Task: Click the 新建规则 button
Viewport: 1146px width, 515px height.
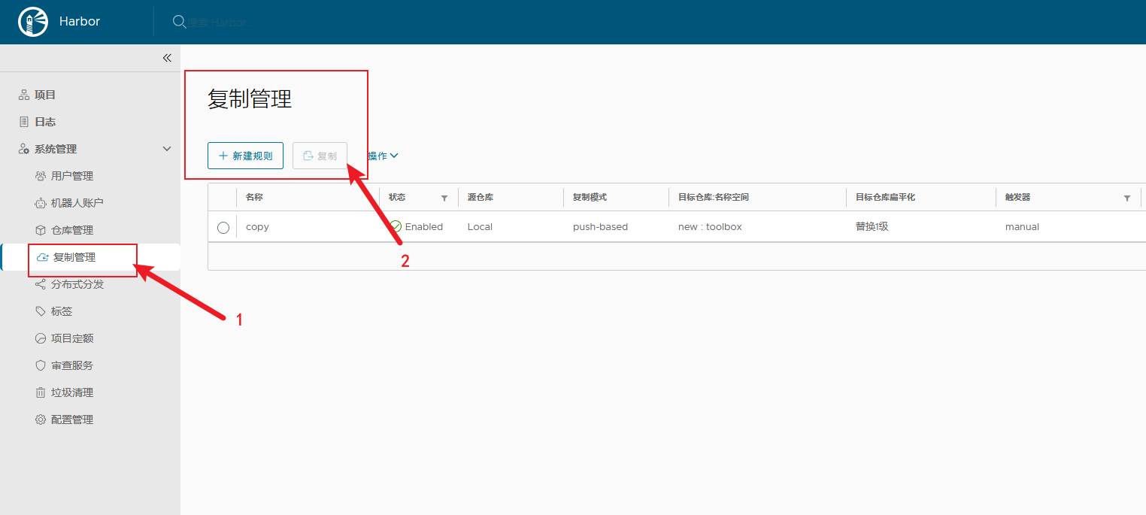Action: pyautogui.click(x=245, y=156)
